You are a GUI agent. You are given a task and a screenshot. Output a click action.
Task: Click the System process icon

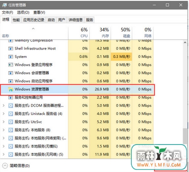point(11,57)
